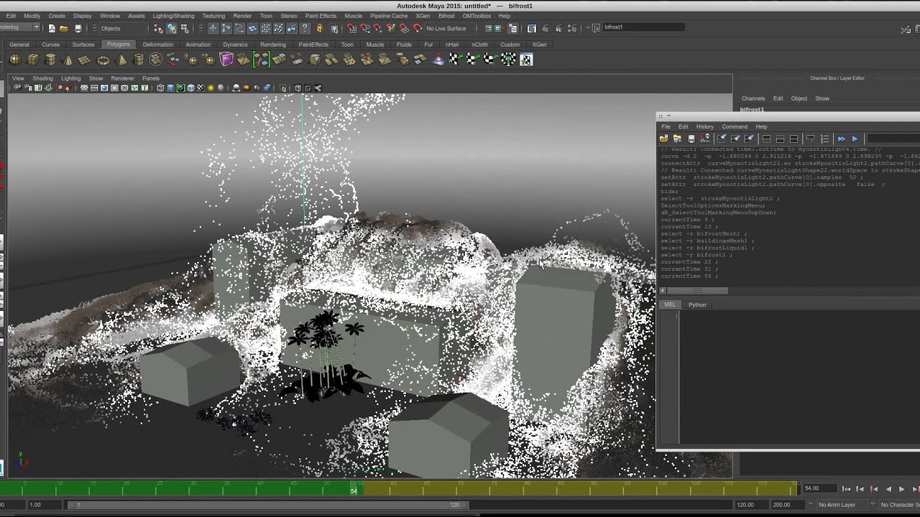Click the question mark help icon
The width and height of the screenshot is (920, 517).
[305, 28]
